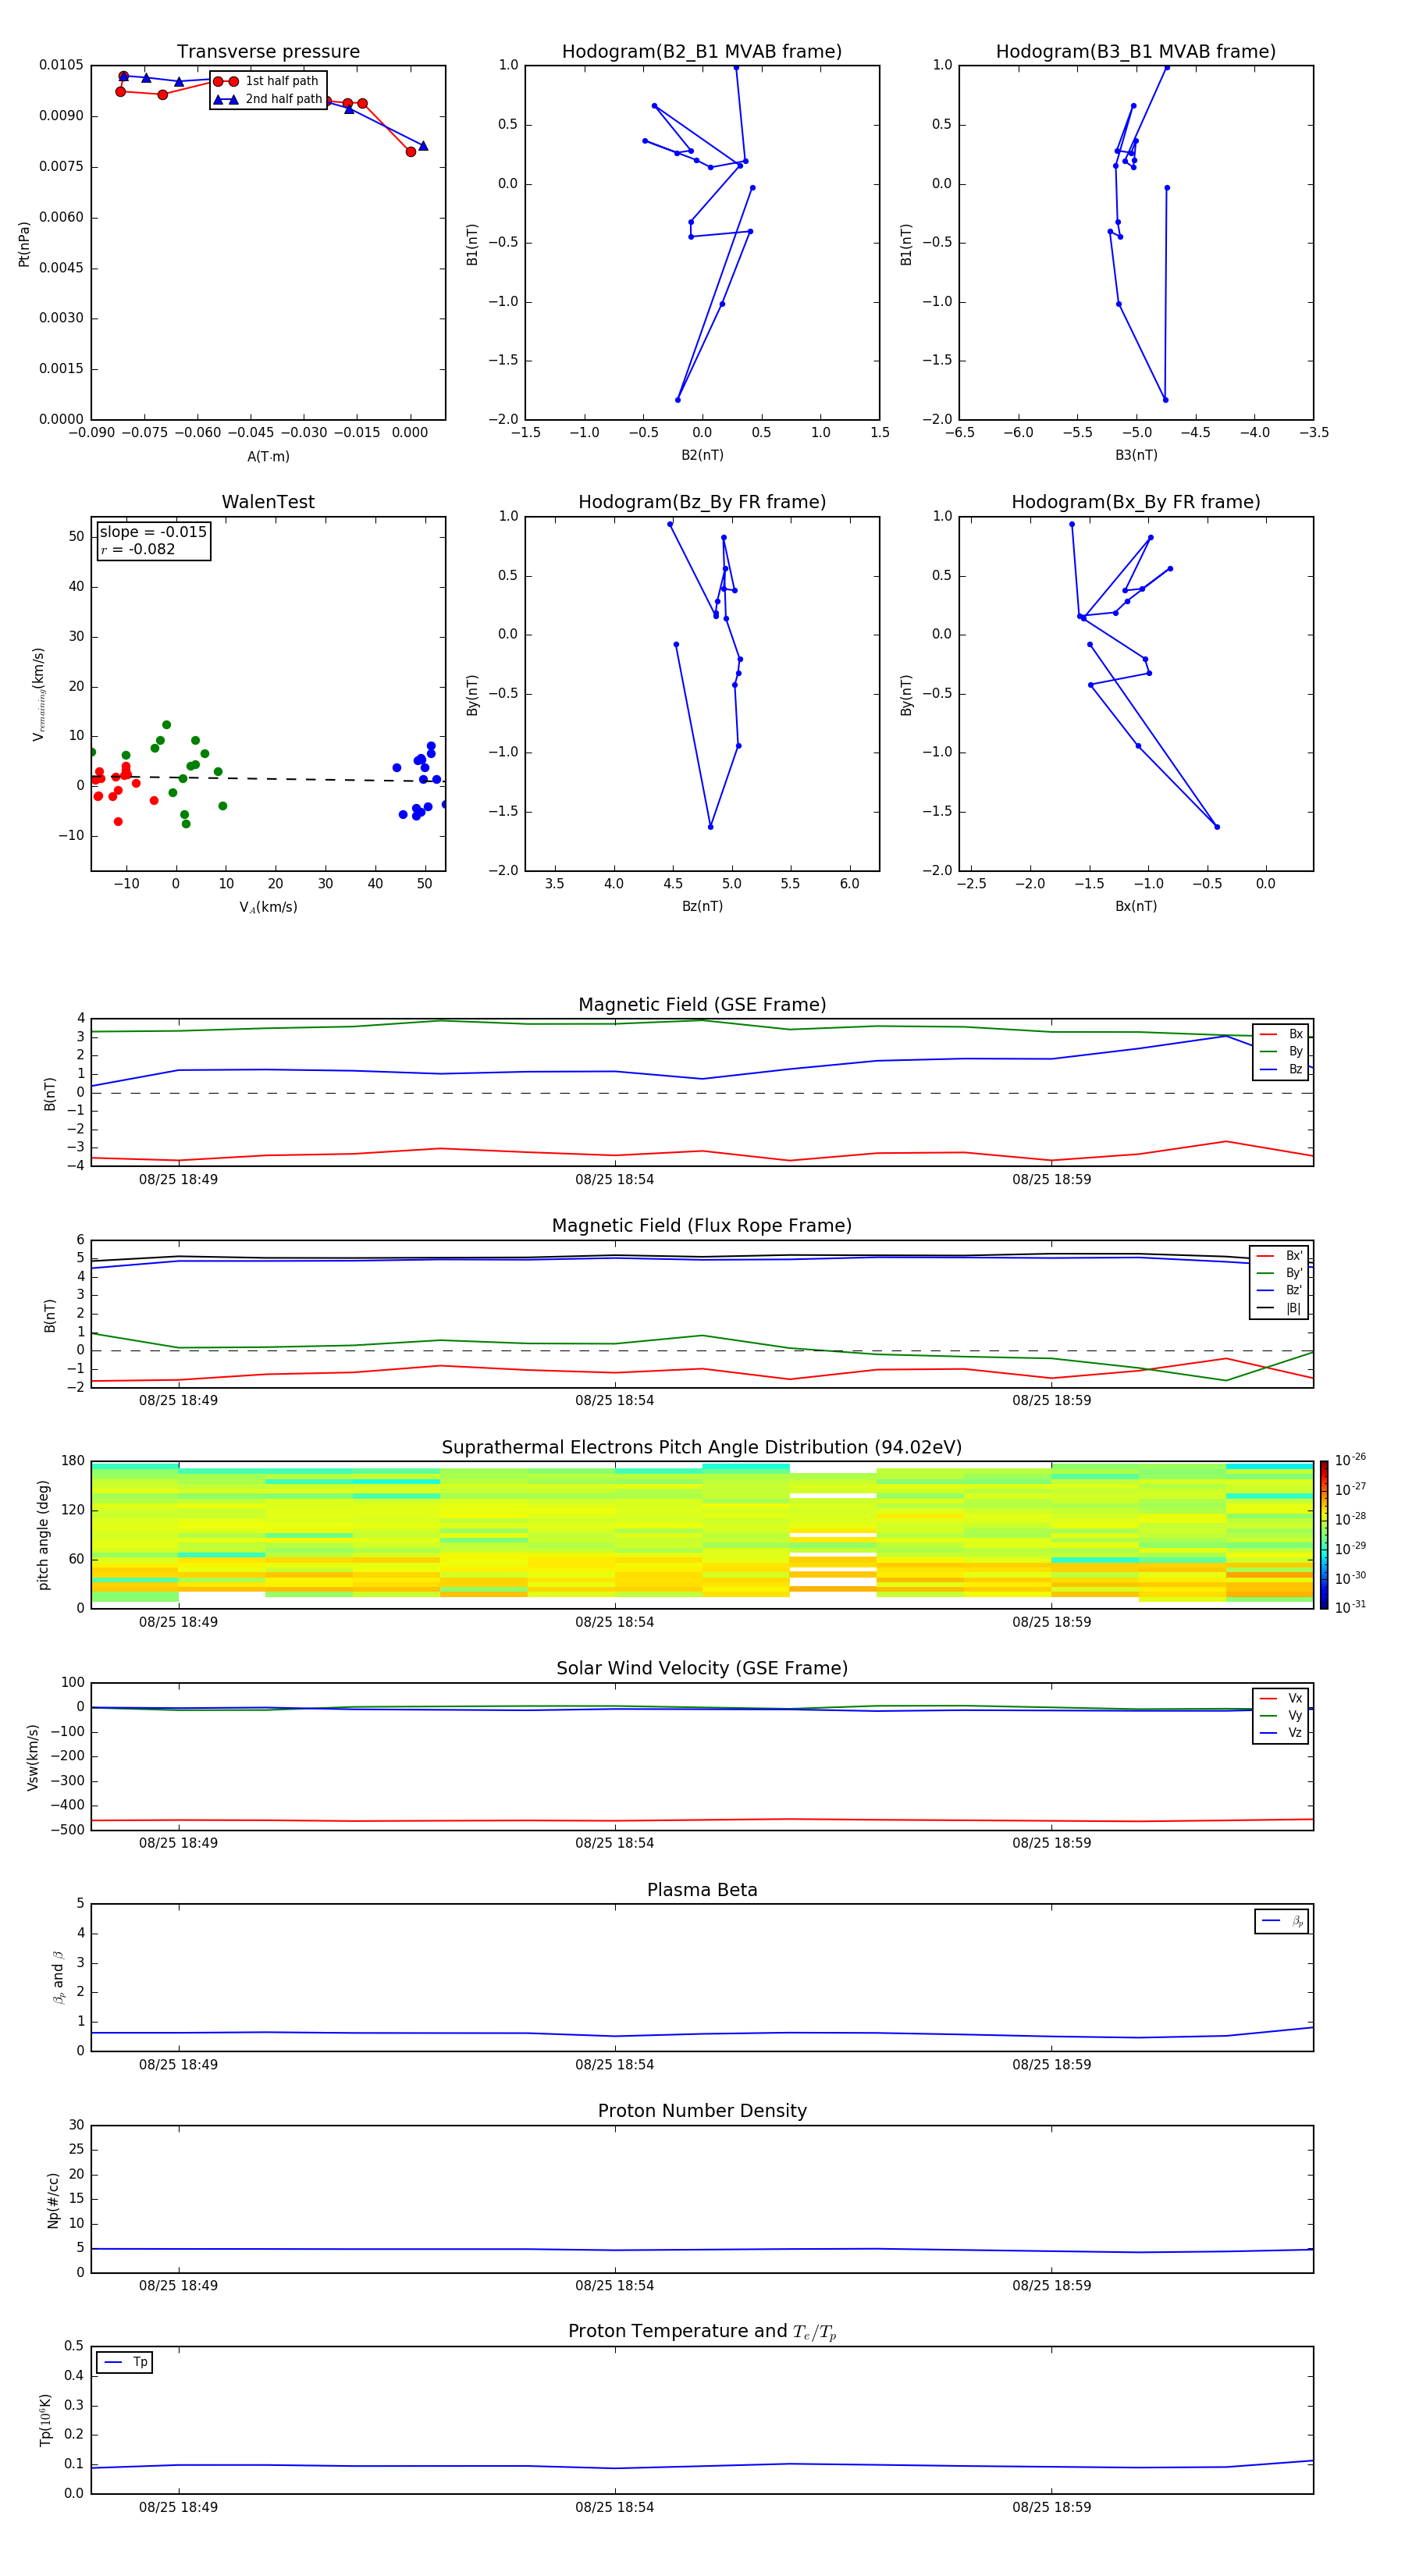Click the "WalenTest" plot title

tap(268, 502)
